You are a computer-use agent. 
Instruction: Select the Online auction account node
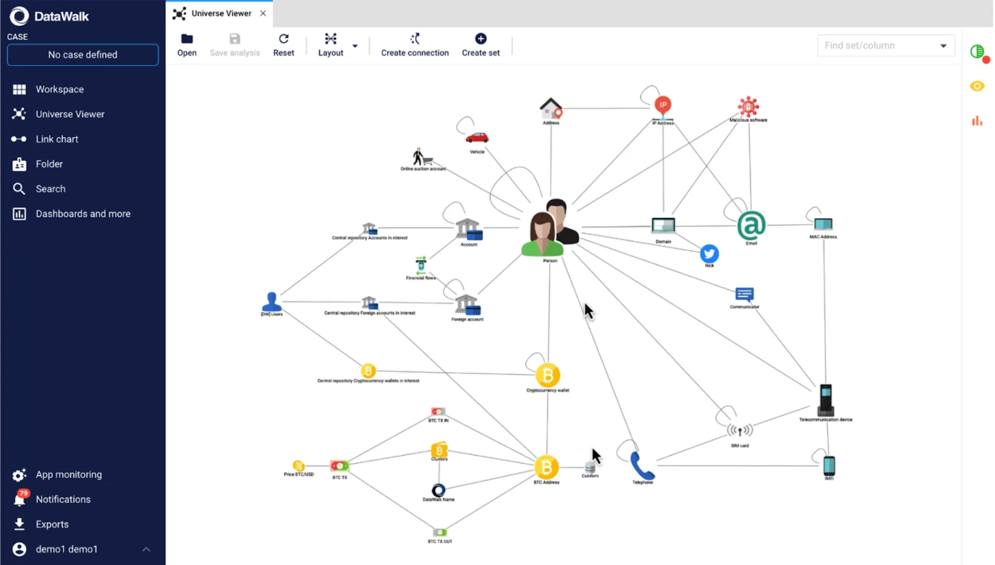click(x=423, y=159)
